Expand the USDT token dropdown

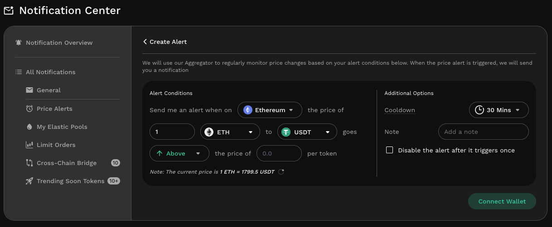[307, 132]
